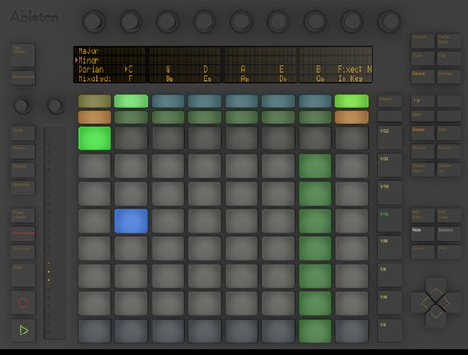Click the Clip button
Screen dimensions: 468x355
point(448,59)
